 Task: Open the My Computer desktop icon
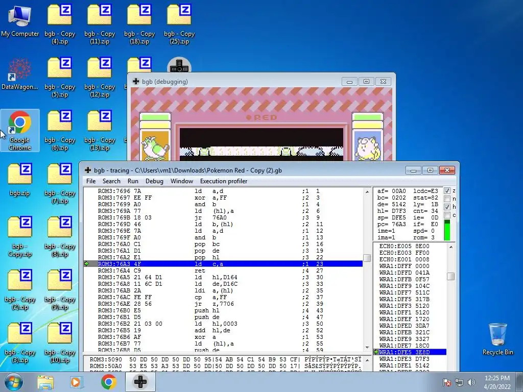(x=20, y=20)
